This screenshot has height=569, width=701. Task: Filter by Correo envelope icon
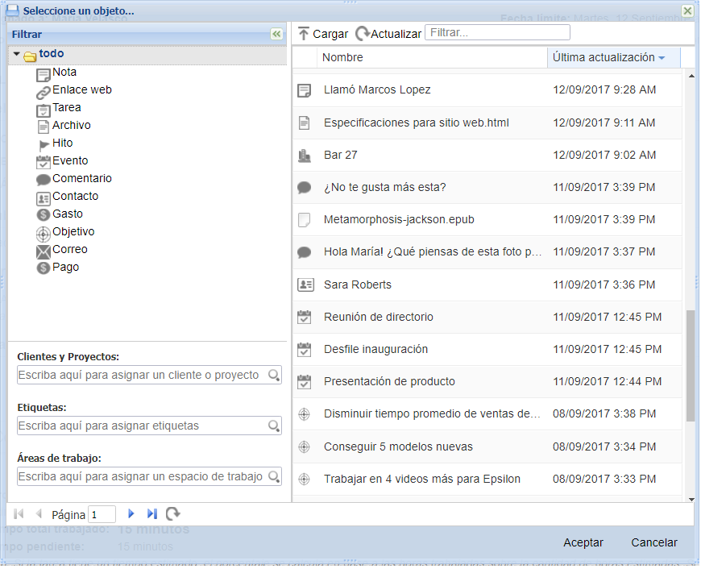click(x=44, y=251)
